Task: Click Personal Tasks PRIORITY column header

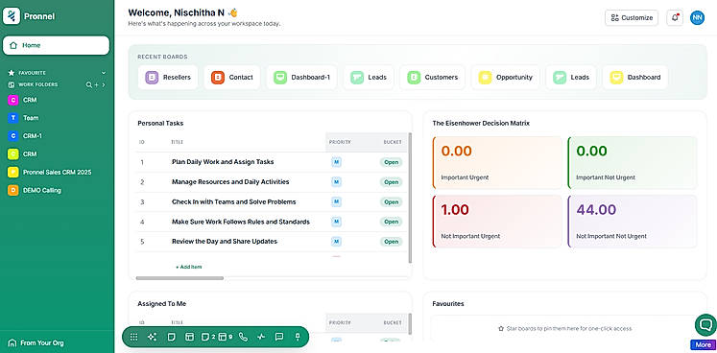Action: coord(340,142)
